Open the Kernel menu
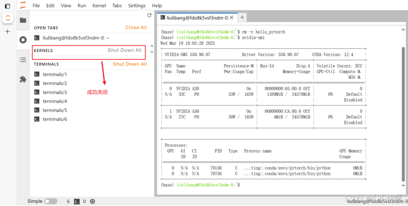Screen dimensions: 408x206 tap(99, 5)
